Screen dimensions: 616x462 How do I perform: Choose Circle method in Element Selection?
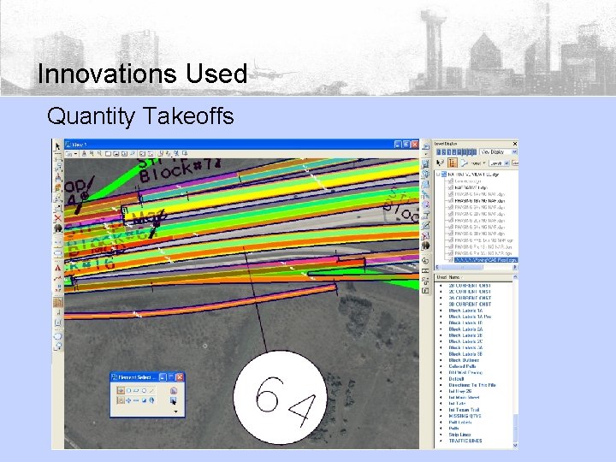(145, 390)
